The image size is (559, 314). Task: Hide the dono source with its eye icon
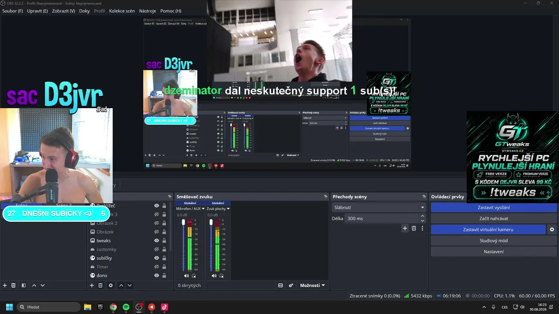click(x=156, y=276)
